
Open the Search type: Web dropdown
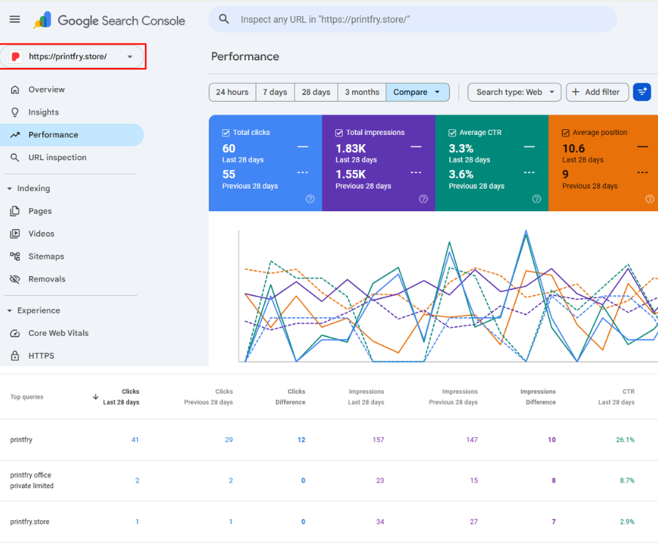(x=514, y=92)
